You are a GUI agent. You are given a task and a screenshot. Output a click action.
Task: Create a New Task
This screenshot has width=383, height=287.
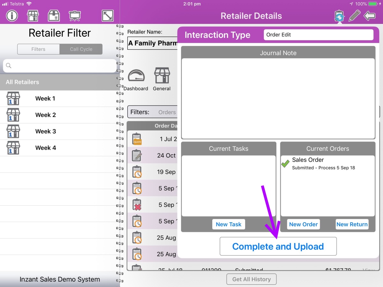tap(229, 224)
